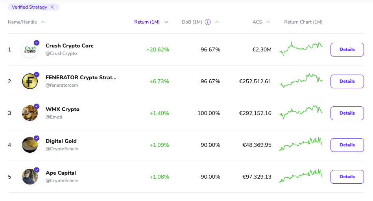Click the FENERATOR gold coin avatar
Screen dimensions: 373x201
click(x=30, y=82)
